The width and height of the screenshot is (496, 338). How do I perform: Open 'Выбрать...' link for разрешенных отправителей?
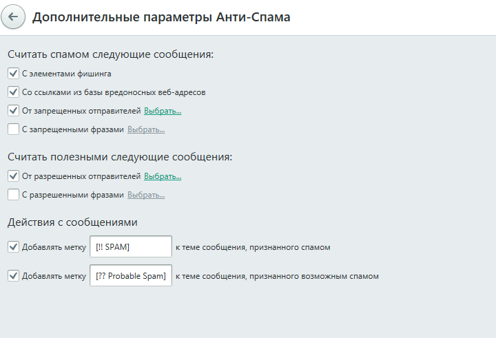(x=163, y=177)
